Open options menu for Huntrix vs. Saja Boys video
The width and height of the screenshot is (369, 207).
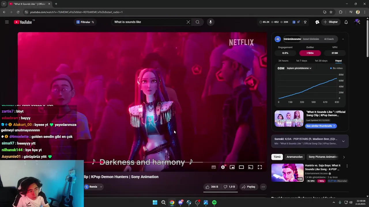[x=347, y=166]
